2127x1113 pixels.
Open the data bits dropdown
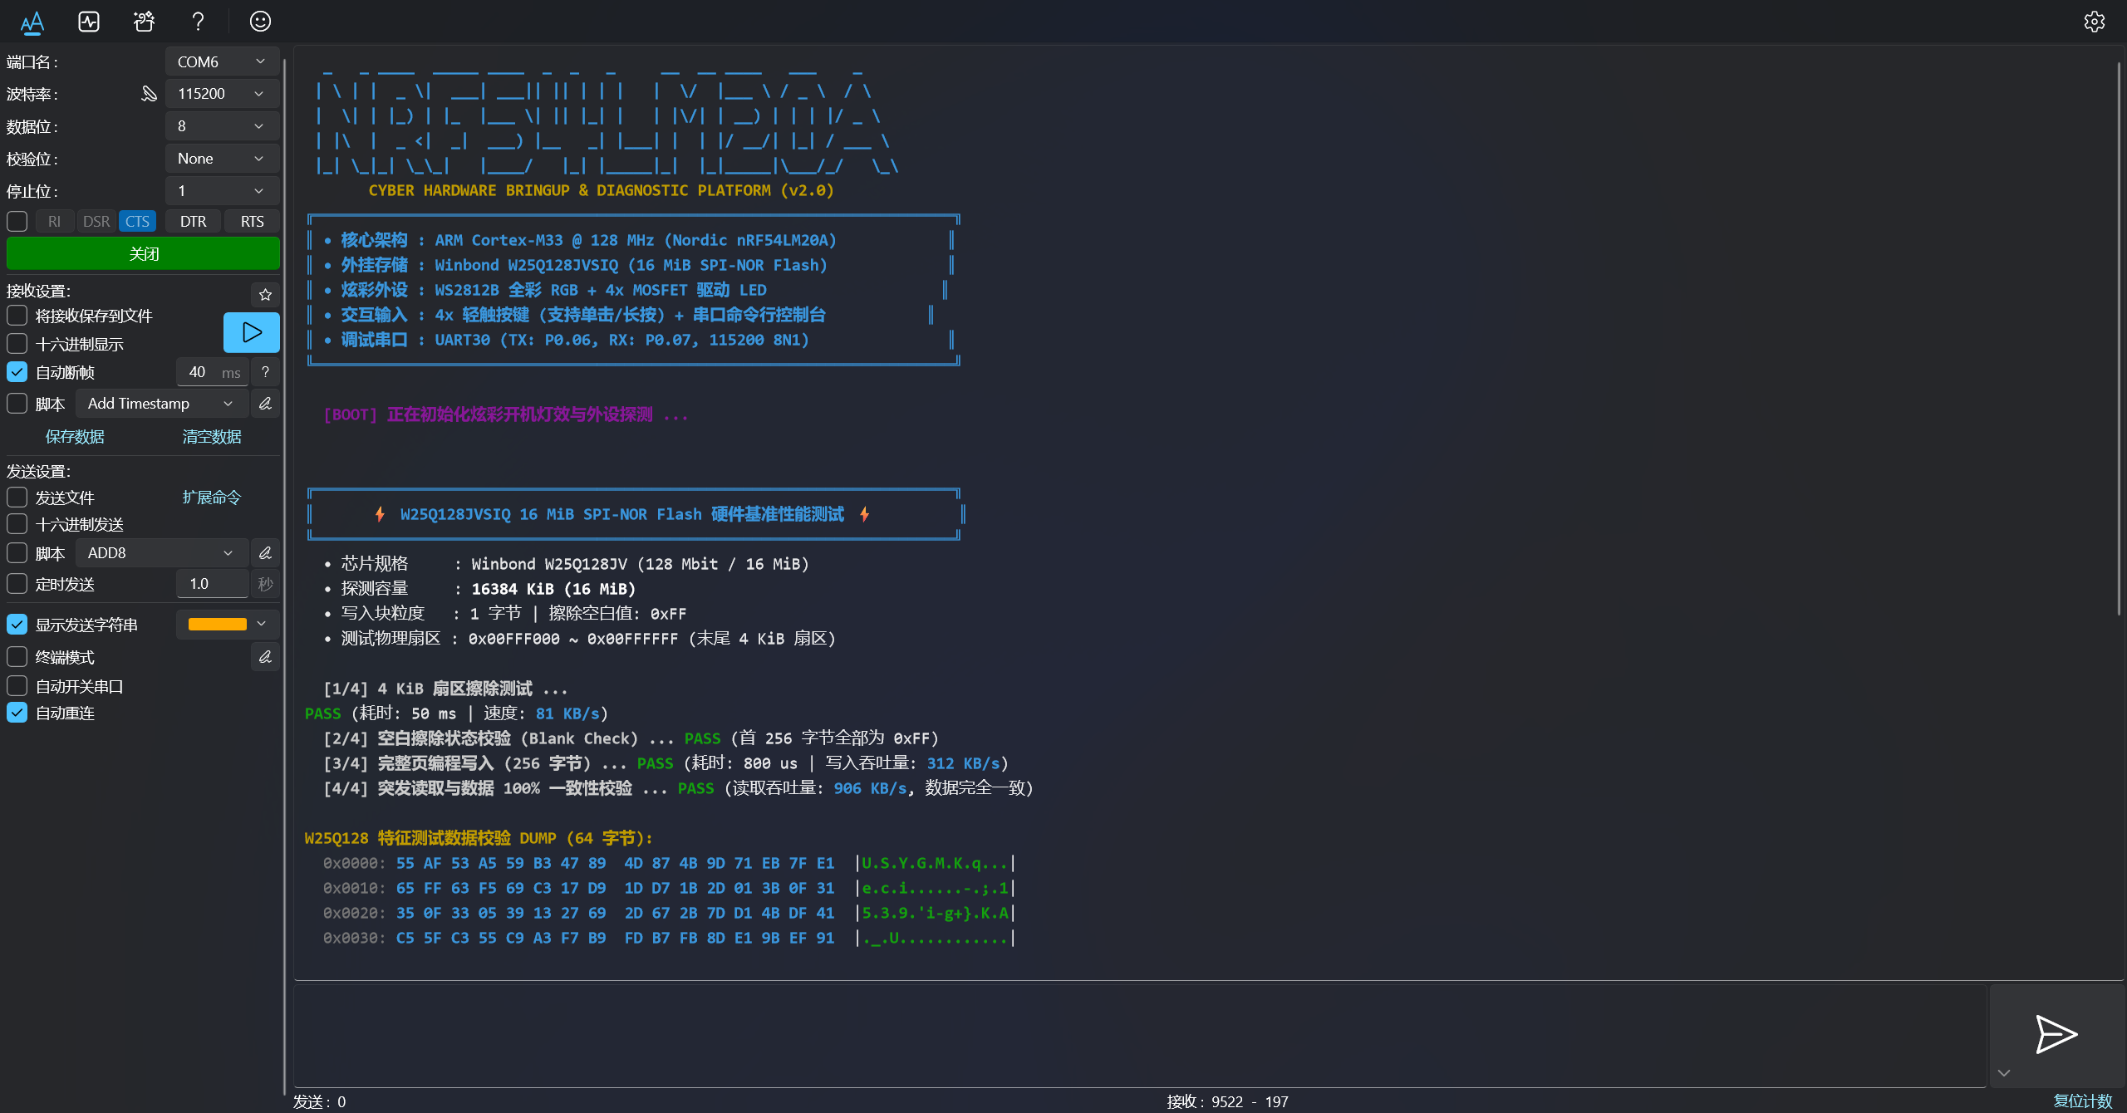[x=222, y=126]
